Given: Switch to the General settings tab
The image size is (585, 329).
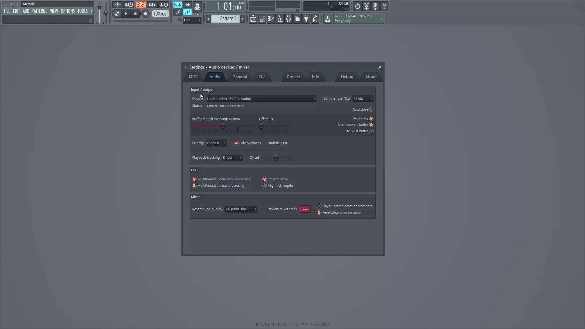Looking at the screenshot, I should click(x=240, y=77).
